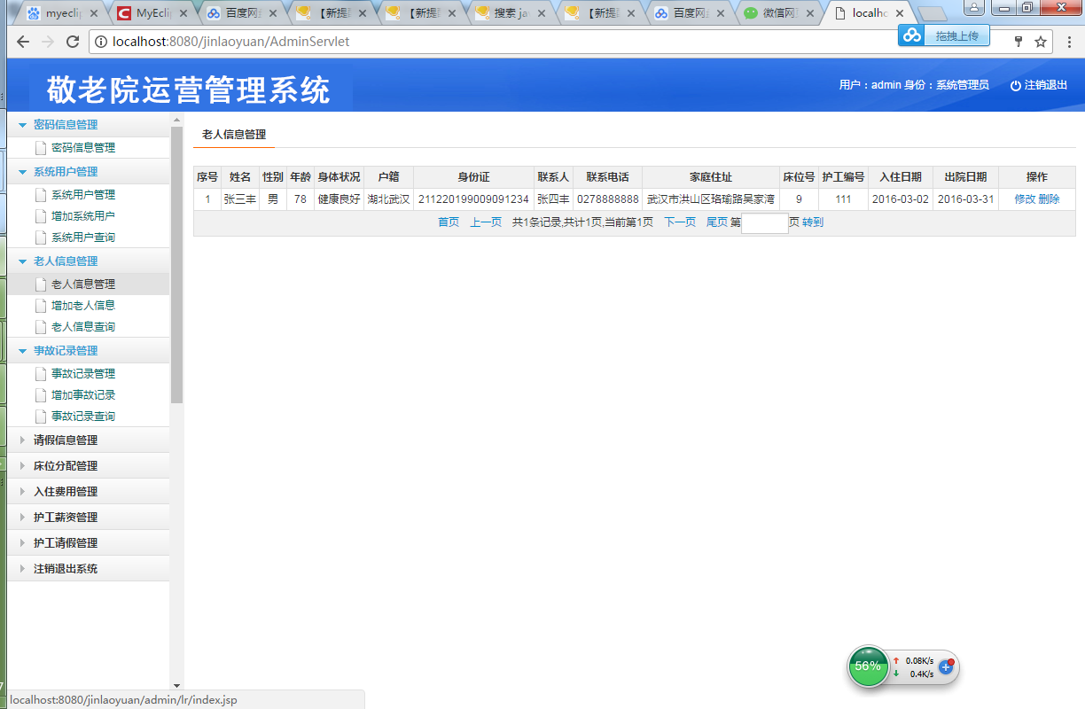
Task: Collapse the 老人信息管理 sidebar section
Action: (22, 261)
